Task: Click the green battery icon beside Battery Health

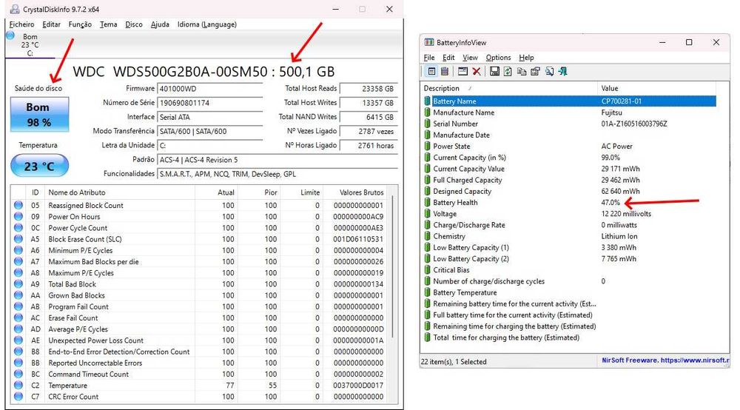Action: (427, 203)
